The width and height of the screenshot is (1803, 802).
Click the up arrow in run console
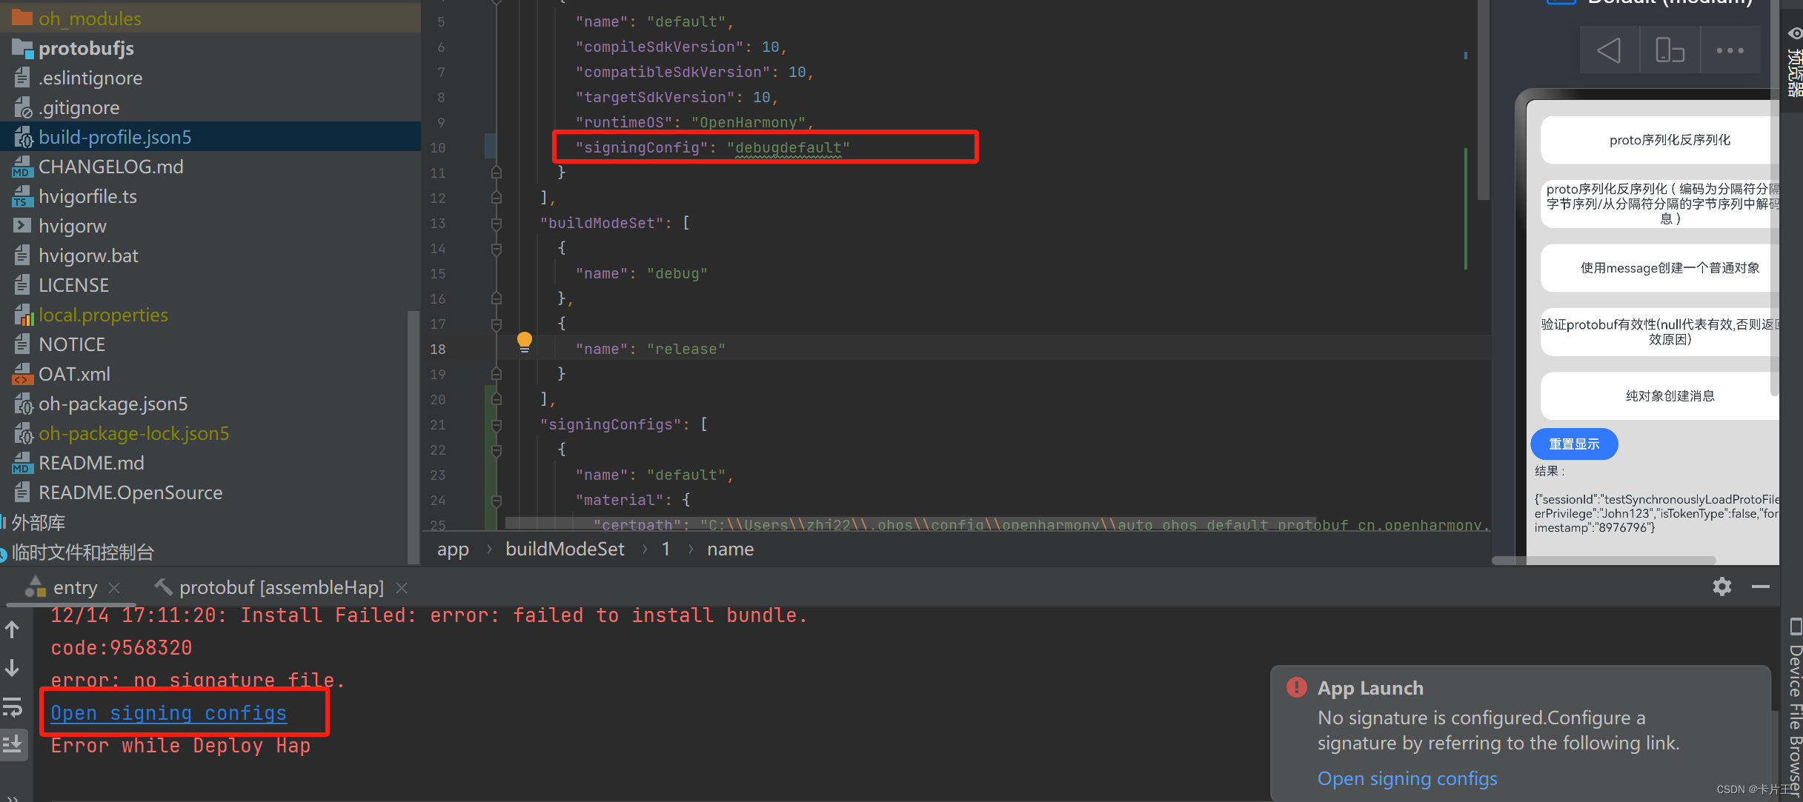[13, 630]
